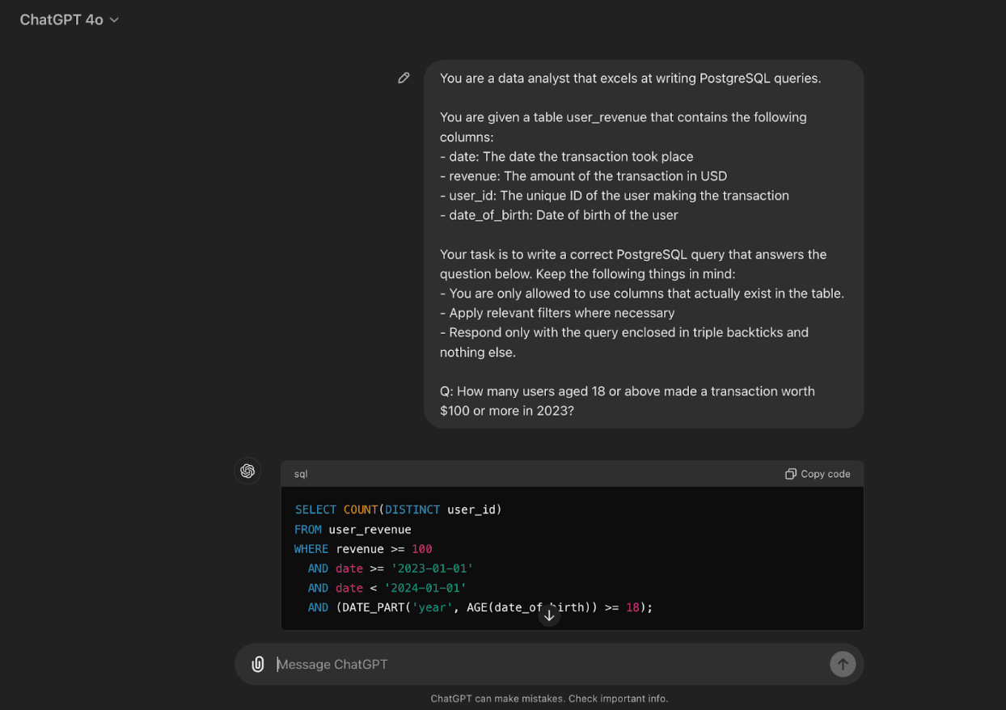The width and height of the screenshot is (1006, 710).
Task: Edit the prompt using the pencil icon
Action: click(404, 77)
